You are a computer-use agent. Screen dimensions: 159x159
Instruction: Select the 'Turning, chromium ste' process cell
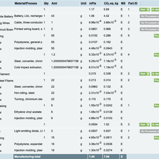point(28,99)
